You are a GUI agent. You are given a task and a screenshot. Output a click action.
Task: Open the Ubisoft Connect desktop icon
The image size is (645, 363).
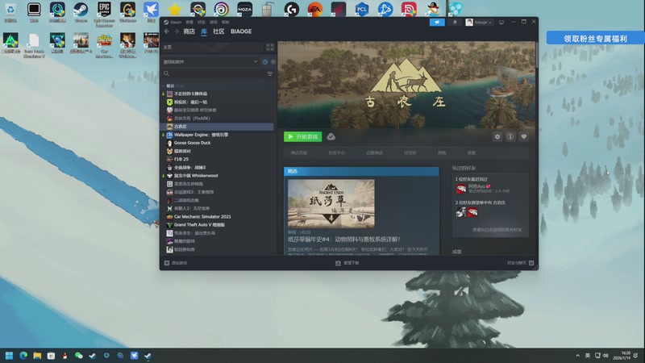[x=221, y=9]
